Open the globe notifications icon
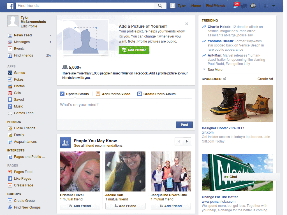This screenshot has width=287, height=215. (253, 6)
